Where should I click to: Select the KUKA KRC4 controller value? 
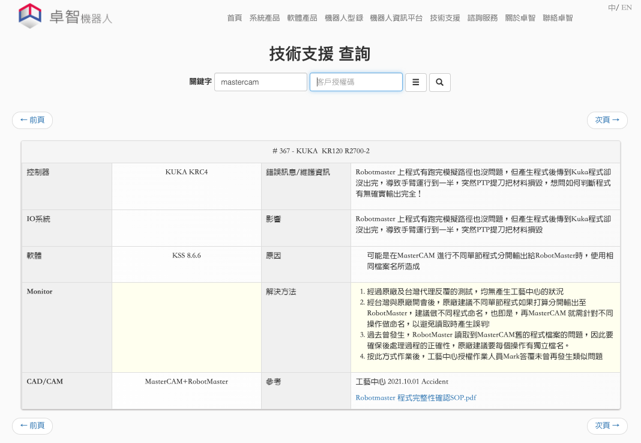(x=187, y=172)
